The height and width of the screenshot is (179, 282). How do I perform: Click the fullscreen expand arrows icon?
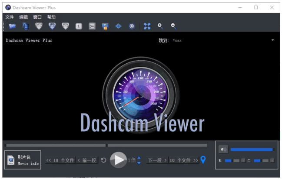coord(147,26)
